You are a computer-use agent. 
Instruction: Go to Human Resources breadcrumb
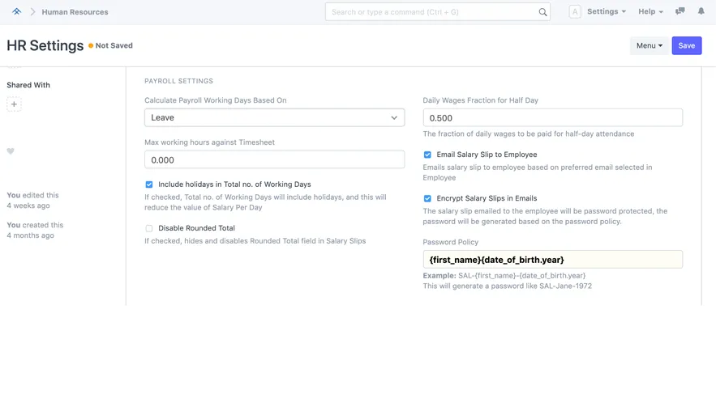75,12
